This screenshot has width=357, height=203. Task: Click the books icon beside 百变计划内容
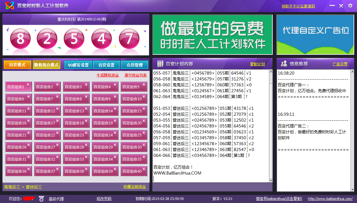pos(160,64)
